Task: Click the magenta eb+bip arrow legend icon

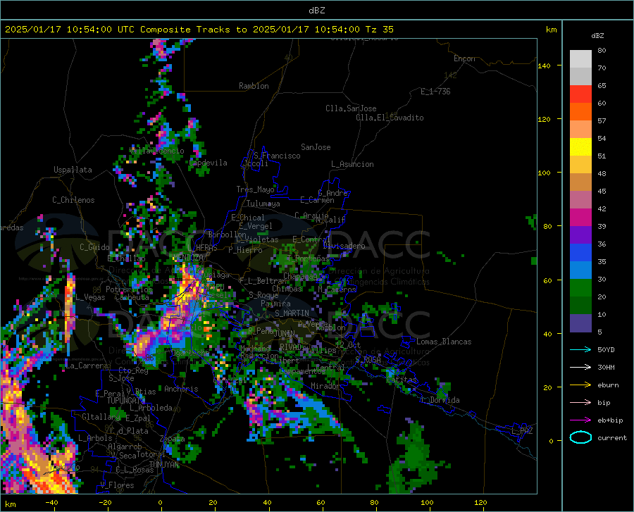Action: (580, 420)
